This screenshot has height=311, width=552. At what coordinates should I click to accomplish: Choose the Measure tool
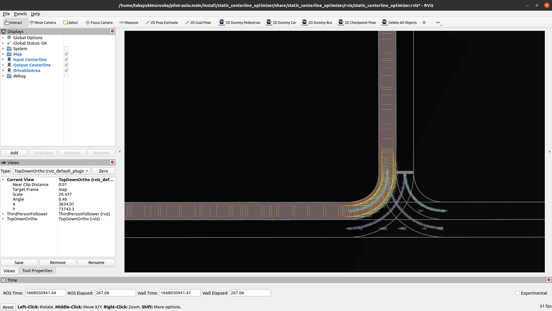(x=129, y=22)
